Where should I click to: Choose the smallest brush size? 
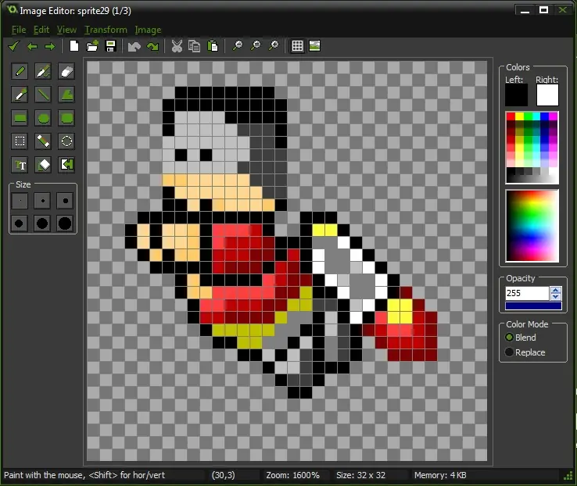click(20, 201)
